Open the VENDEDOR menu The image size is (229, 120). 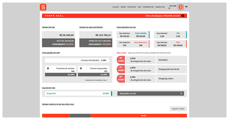pyautogui.click(x=132, y=7)
